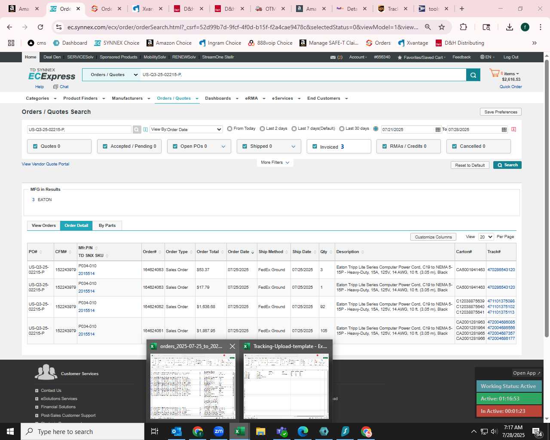Open tracking number 471101375098 link
550x440 pixels.
tap(501, 301)
